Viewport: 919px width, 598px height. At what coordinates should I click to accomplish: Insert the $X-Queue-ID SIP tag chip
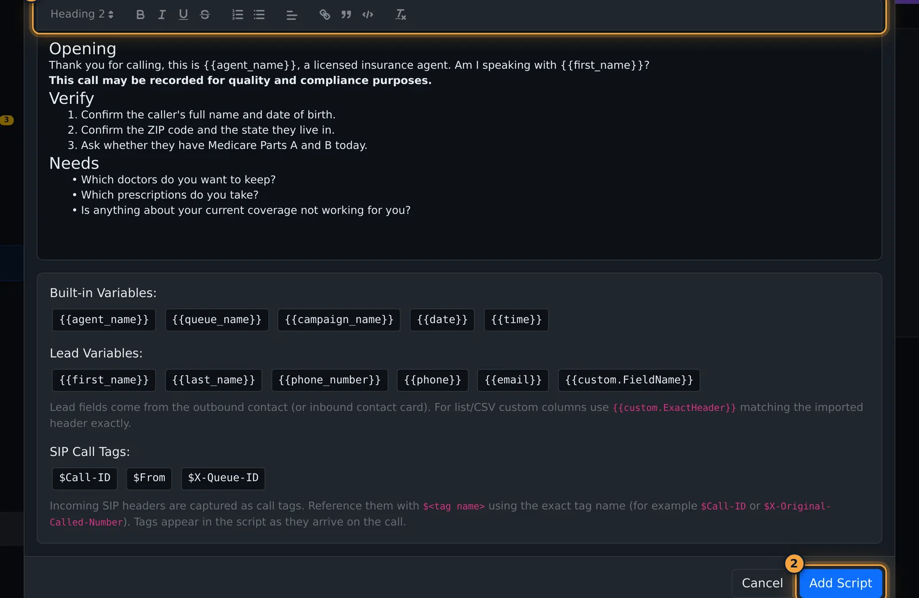point(223,478)
